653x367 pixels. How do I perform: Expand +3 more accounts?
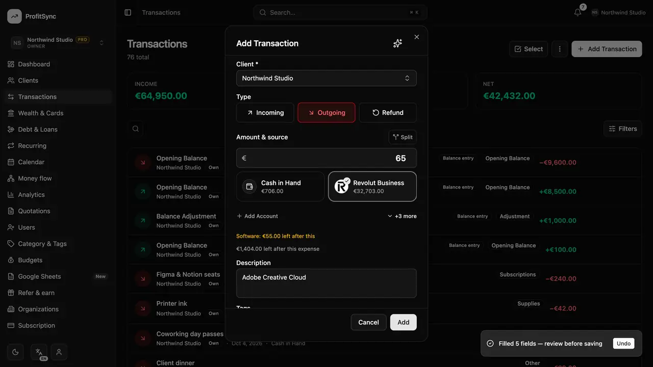coord(402,216)
